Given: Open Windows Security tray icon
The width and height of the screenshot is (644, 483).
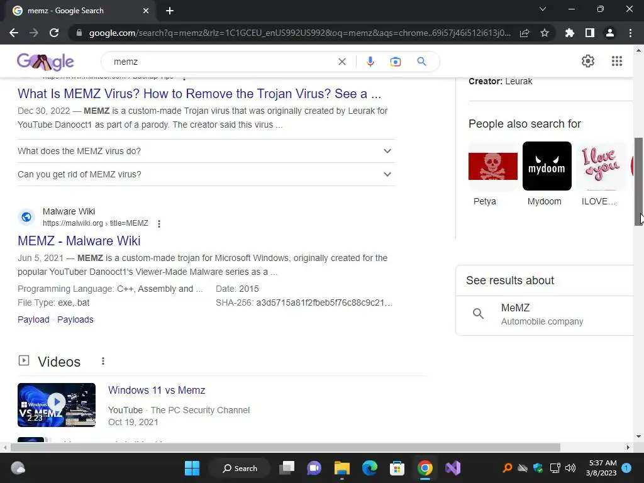Looking at the screenshot, I should click(538, 468).
